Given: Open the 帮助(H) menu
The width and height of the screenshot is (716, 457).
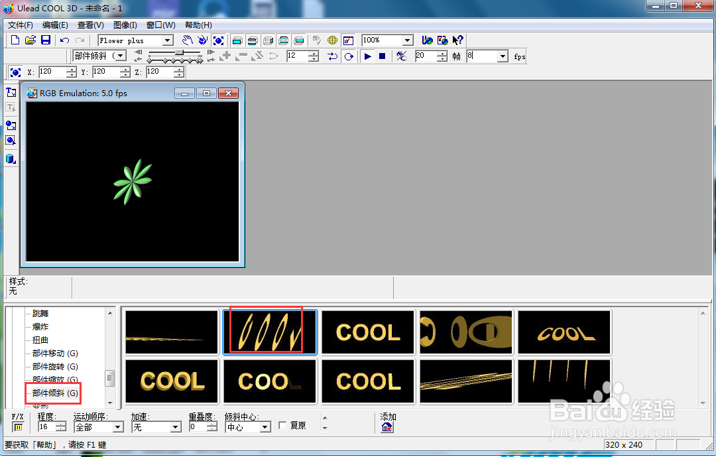Looking at the screenshot, I should [198, 25].
